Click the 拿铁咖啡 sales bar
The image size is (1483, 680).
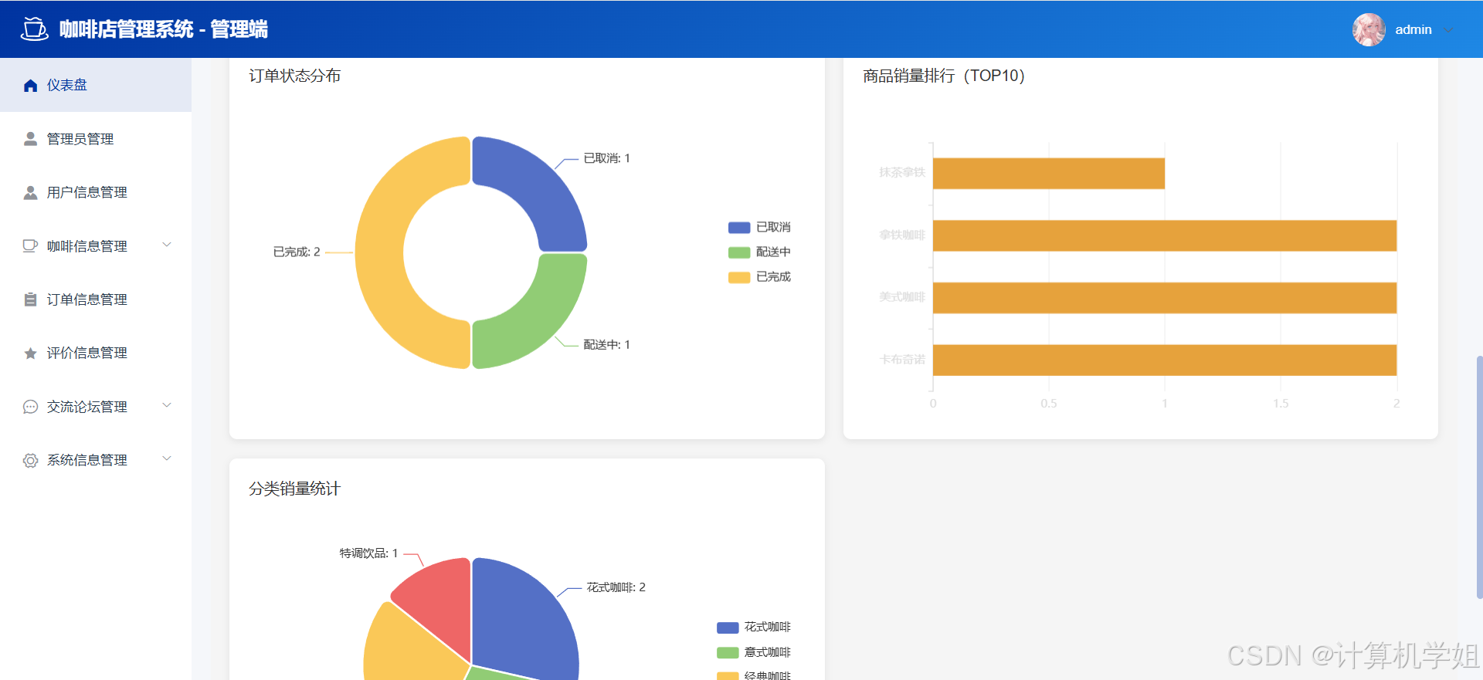tap(1165, 235)
